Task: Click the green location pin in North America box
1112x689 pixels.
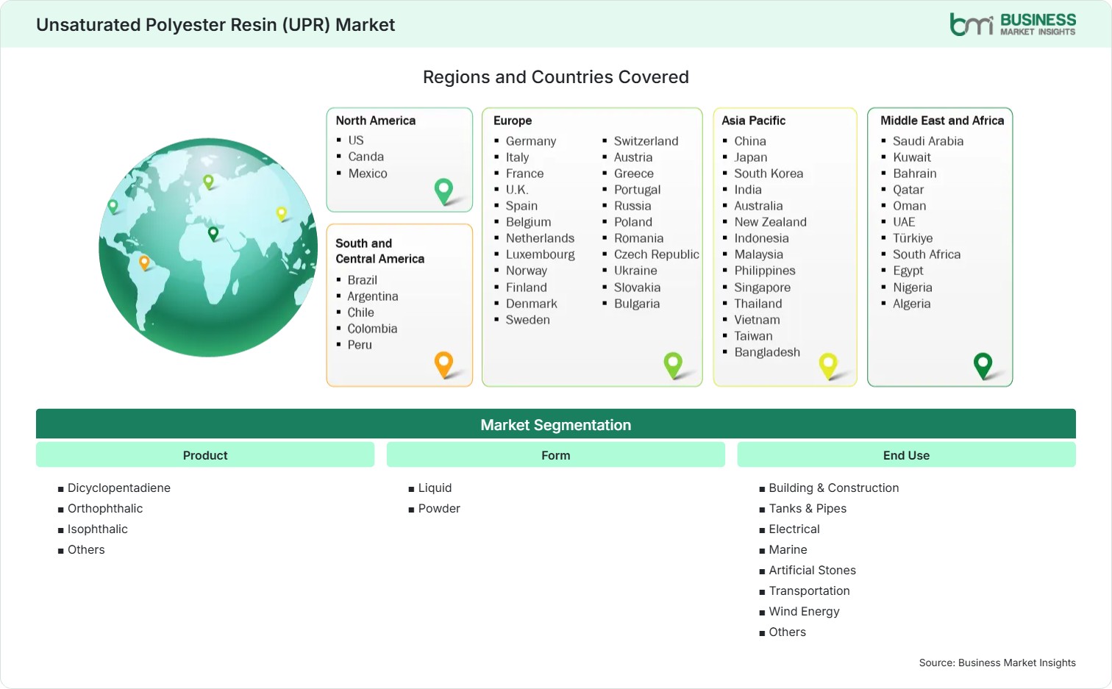Action: (443, 191)
